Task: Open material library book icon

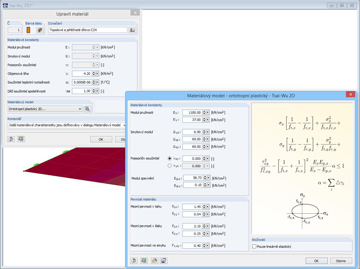Action: tap(132, 30)
